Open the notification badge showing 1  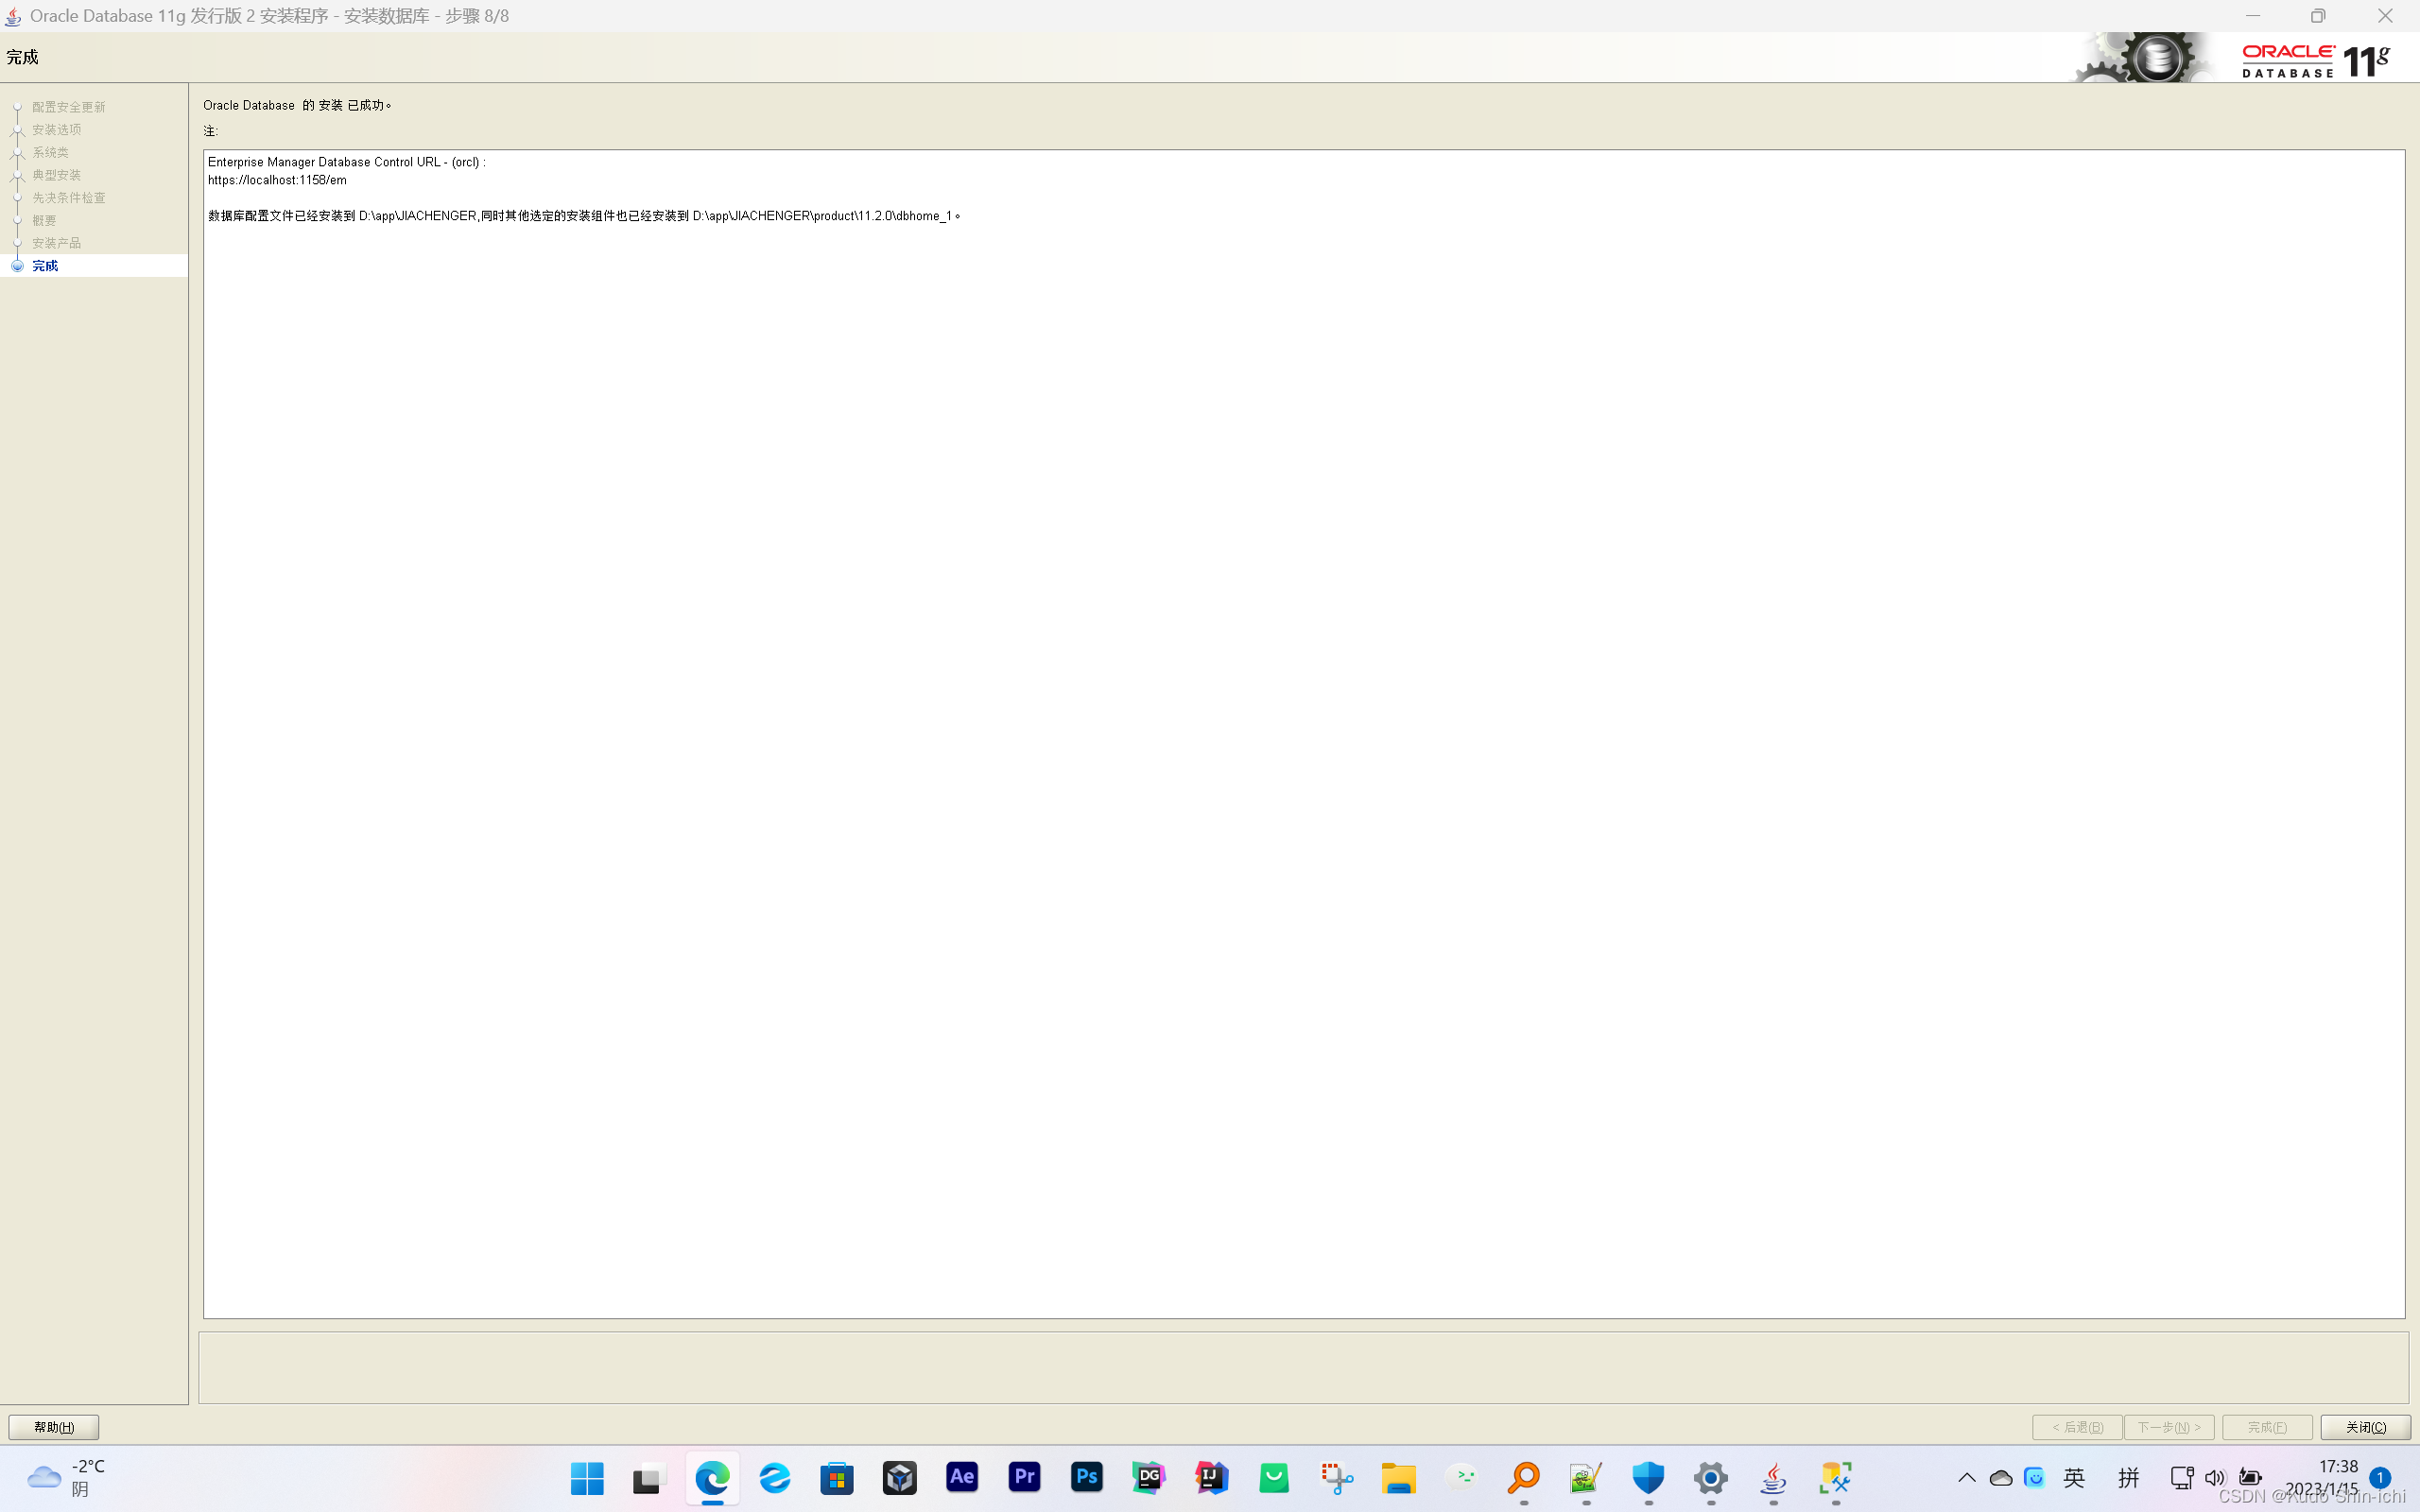point(2380,1477)
